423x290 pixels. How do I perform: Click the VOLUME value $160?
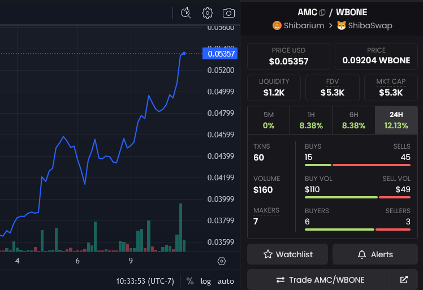click(x=263, y=189)
